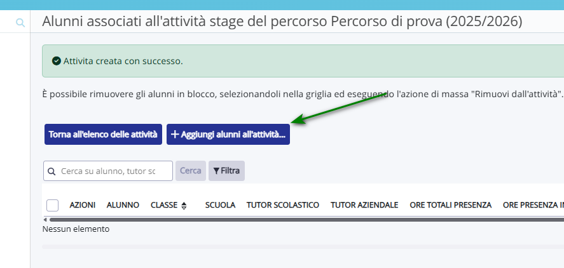Screen dimensions: 564x268
Task: Click the ALUNNO column header
Action: (x=123, y=205)
